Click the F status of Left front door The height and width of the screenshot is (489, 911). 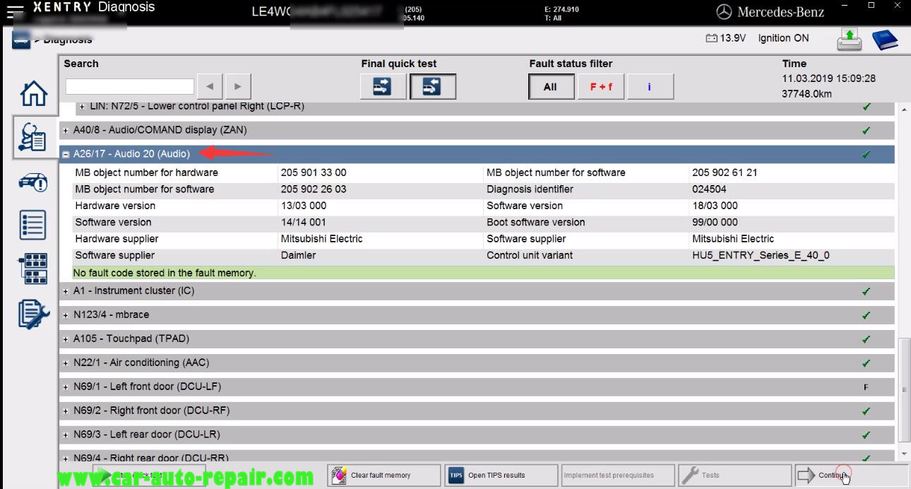[x=866, y=387]
